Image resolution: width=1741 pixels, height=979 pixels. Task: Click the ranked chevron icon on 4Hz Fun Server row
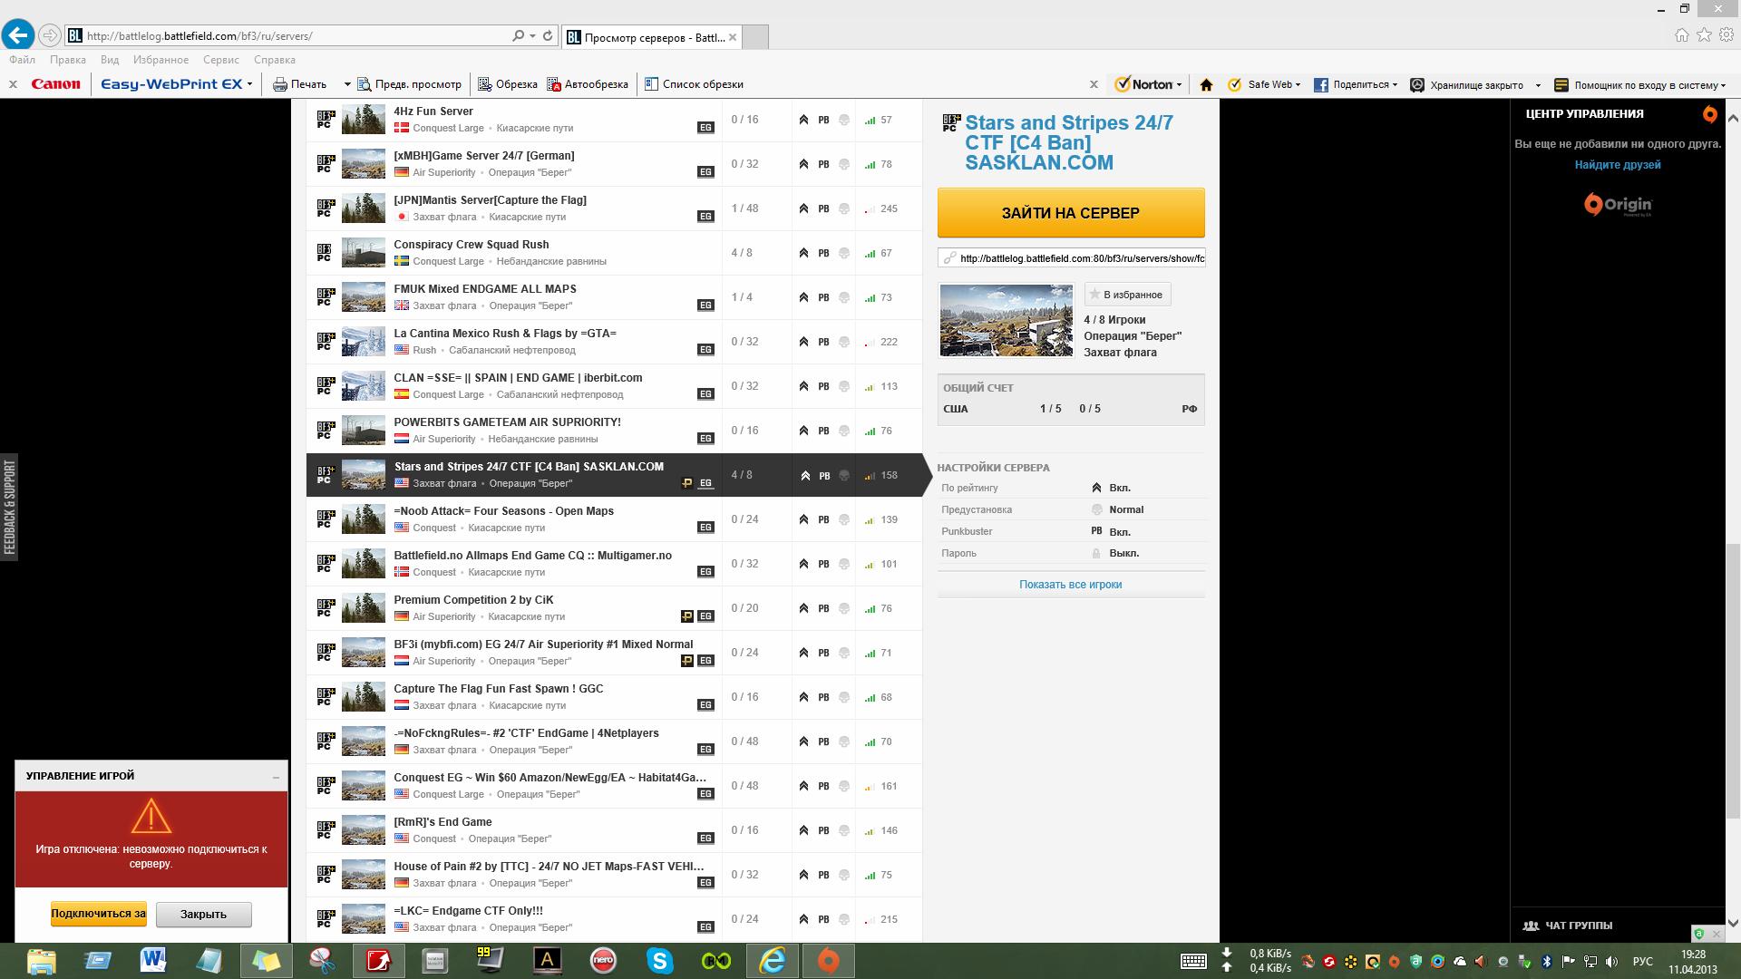pos(803,120)
